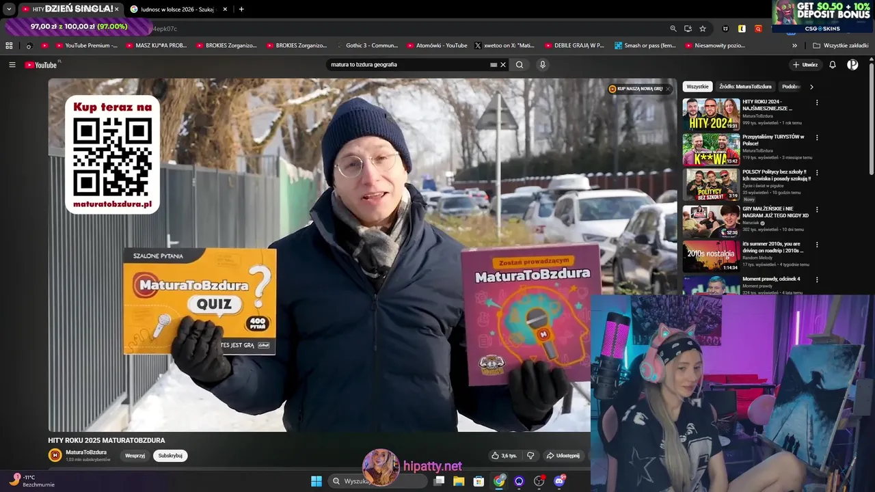This screenshot has width=875, height=492.
Task: Open 'GRY MAŁŻEŃSKIE i NIE NAGRAM' title
Action: tap(776, 212)
